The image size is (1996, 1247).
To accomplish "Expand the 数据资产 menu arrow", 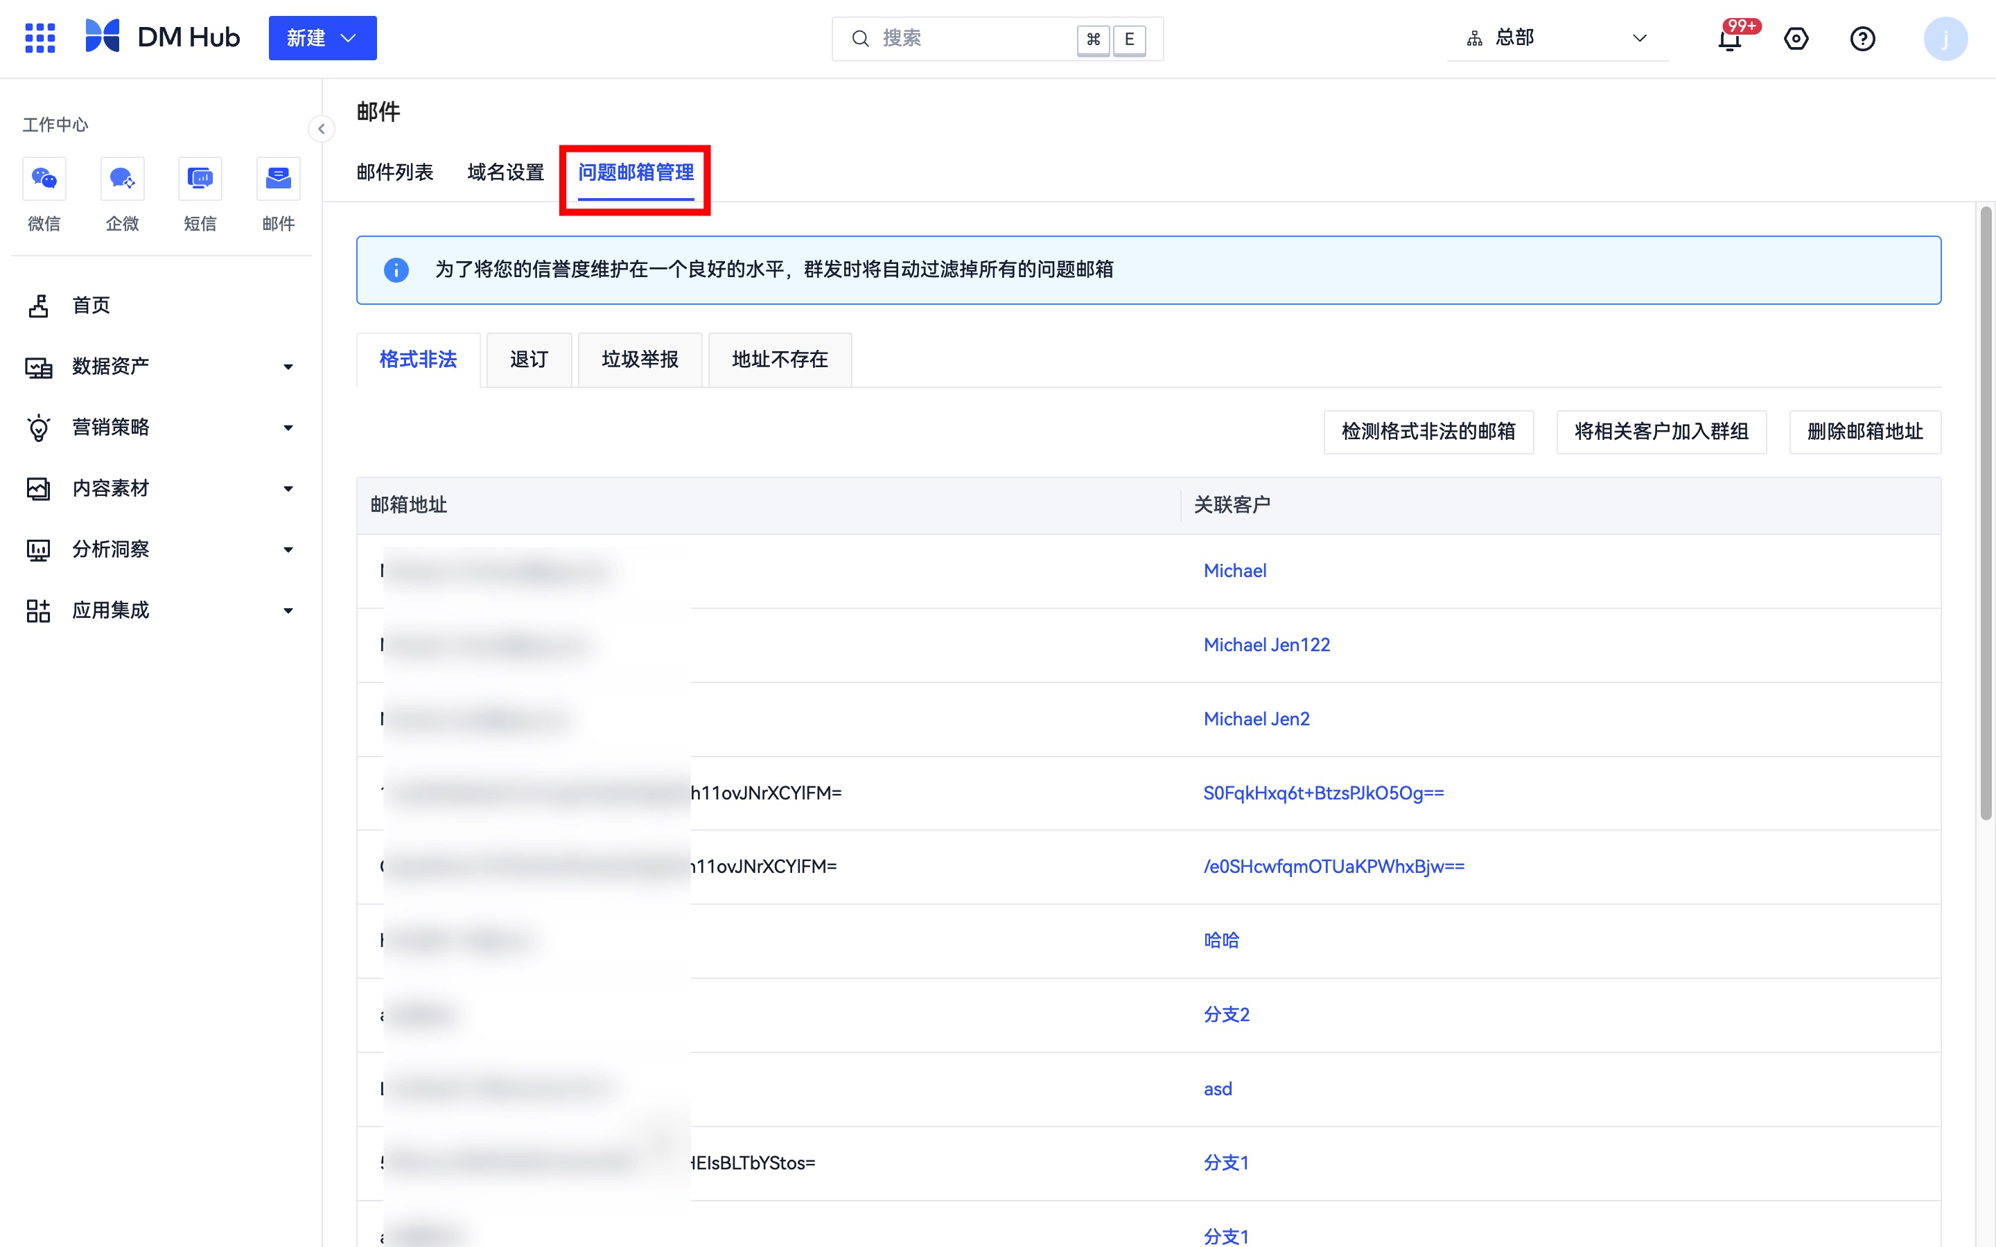I will click(x=288, y=367).
